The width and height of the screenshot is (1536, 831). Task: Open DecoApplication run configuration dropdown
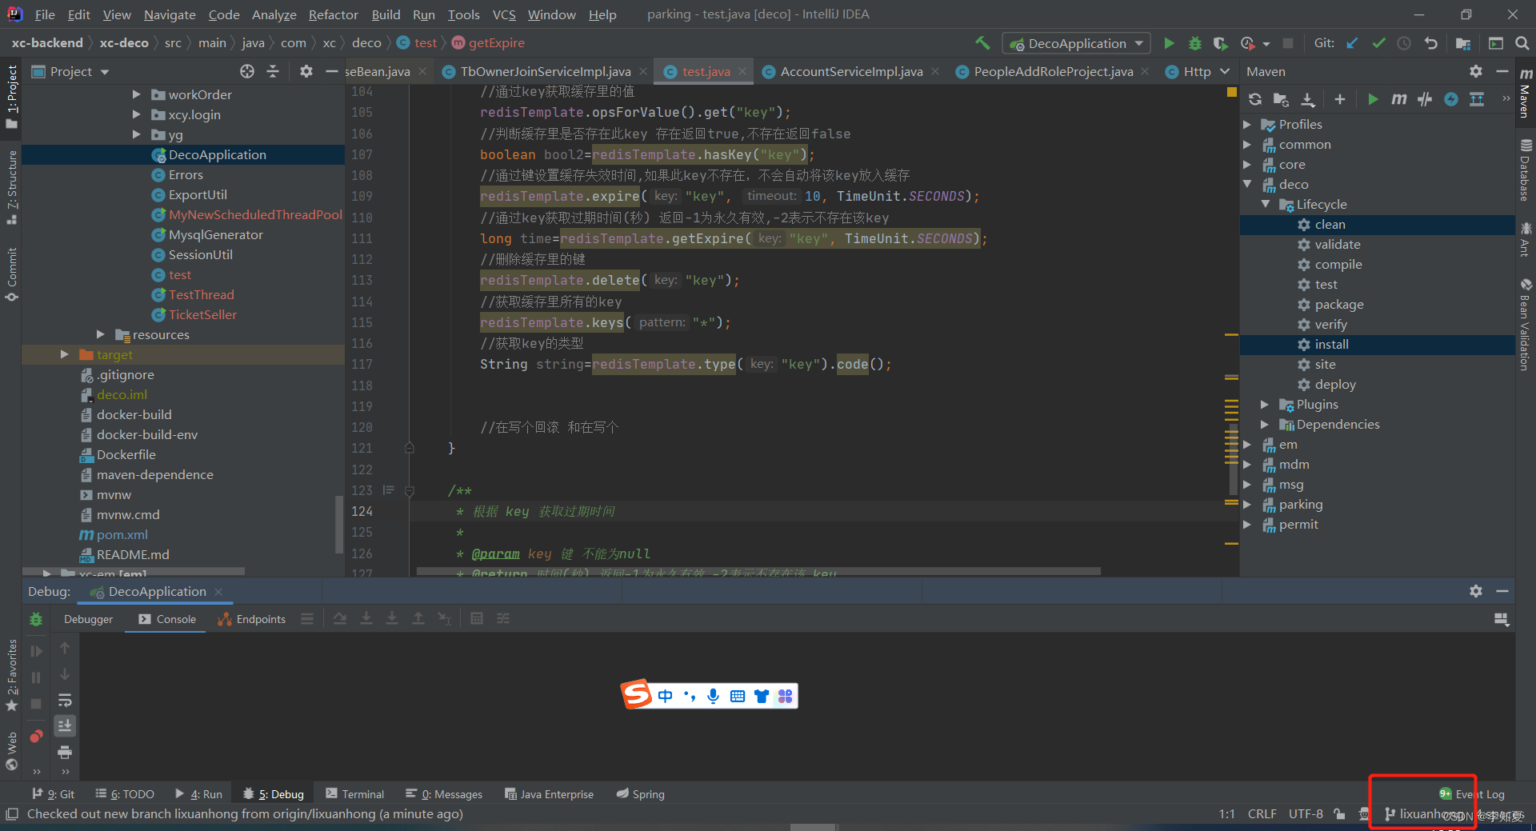[1077, 43]
